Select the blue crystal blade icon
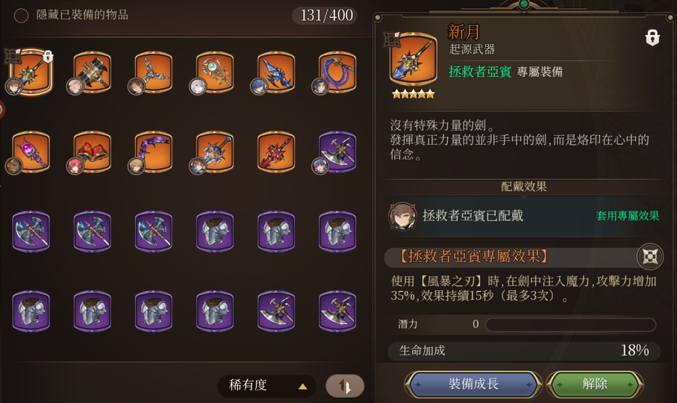The height and width of the screenshot is (403, 677). point(276,72)
